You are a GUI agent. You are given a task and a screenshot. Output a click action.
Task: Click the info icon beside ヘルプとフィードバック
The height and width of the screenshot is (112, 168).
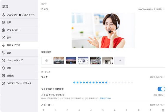coord(3,83)
